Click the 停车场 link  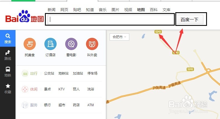92,73
